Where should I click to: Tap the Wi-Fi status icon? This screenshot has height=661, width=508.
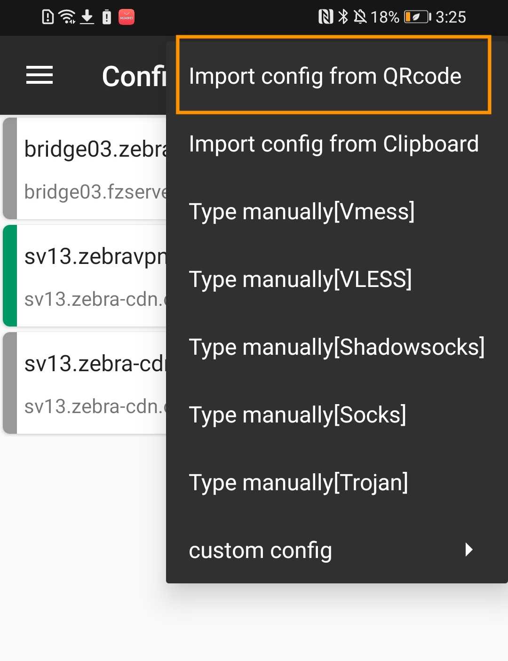66,16
